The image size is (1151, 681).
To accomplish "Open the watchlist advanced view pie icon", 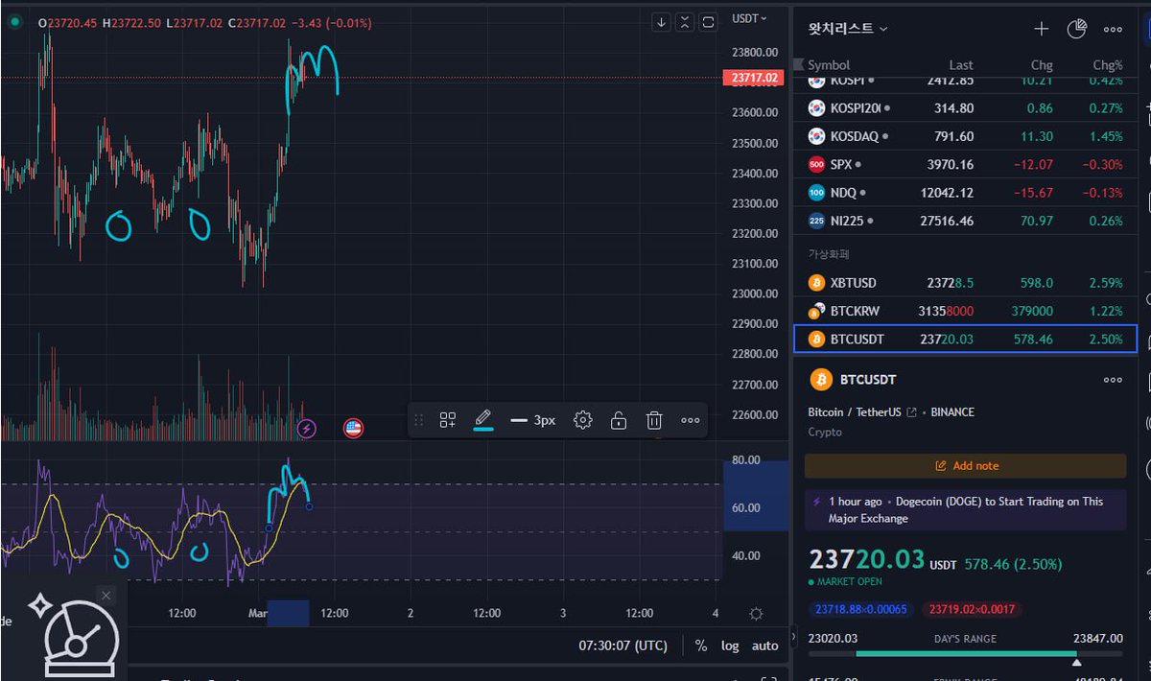I will (1076, 29).
